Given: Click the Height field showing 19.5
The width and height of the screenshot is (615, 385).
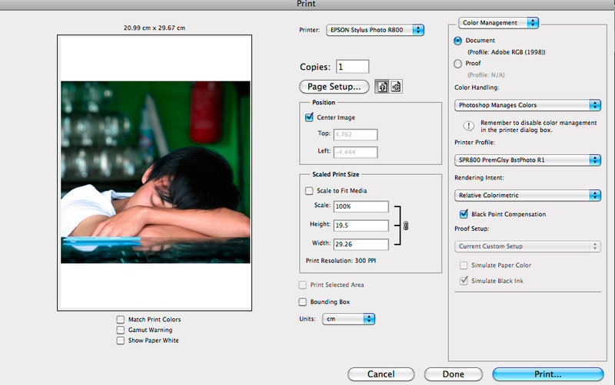Looking at the screenshot, I should point(361,225).
